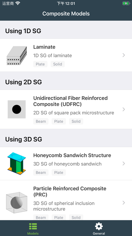
Task: Tap the Honeycomb Sandwich colored model icon
Action: (x=16, y=163)
